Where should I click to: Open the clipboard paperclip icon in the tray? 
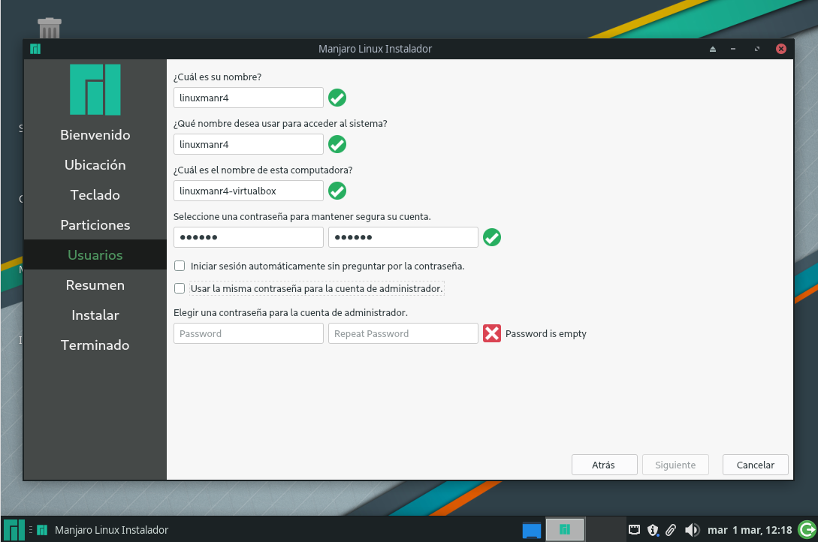670,529
